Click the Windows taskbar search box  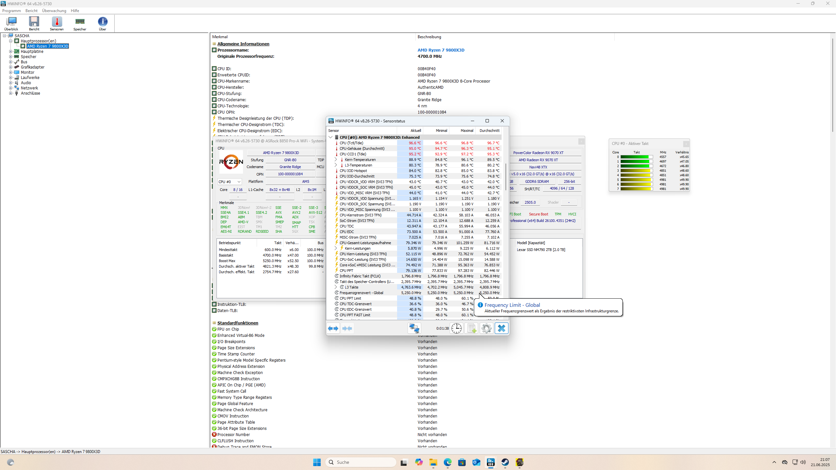(361, 462)
